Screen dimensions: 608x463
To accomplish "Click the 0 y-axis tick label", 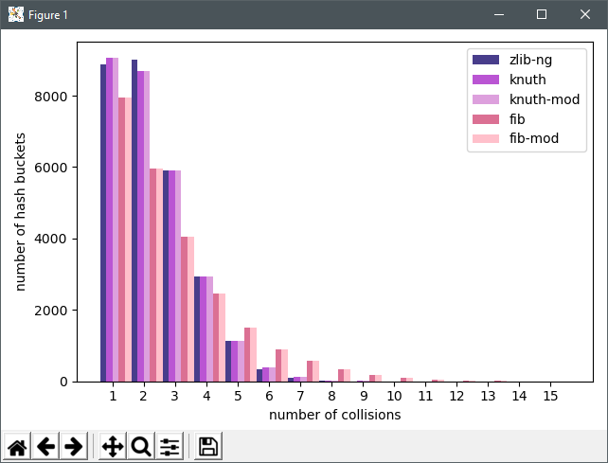I will (x=63, y=382).
